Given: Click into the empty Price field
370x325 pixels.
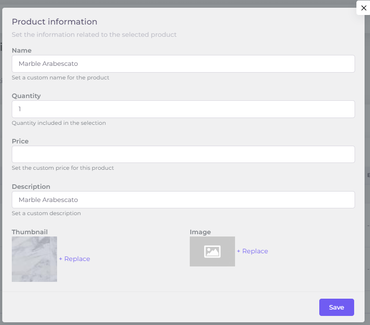Looking at the screenshot, I should (x=183, y=154).
